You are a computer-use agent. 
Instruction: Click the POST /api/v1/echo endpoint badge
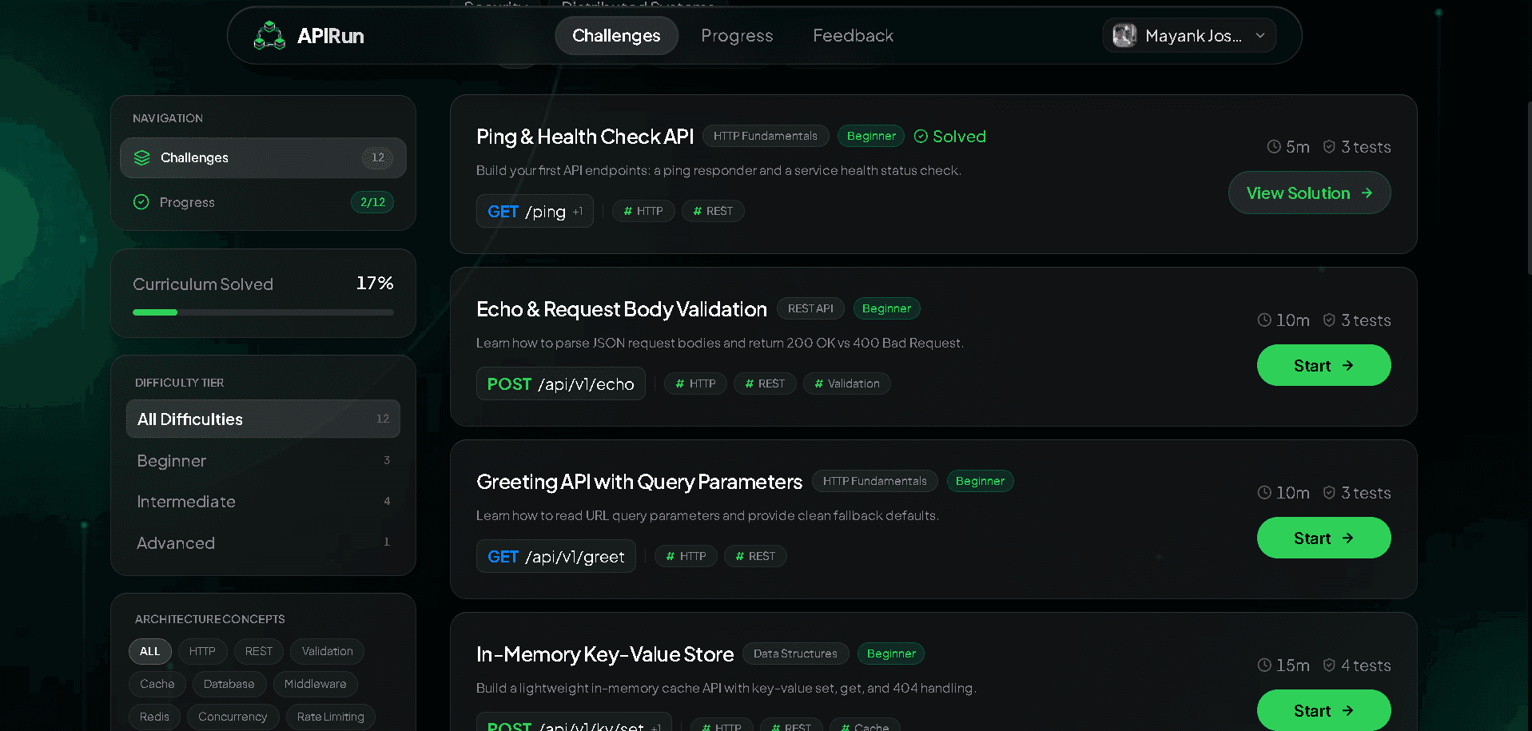tap(561, 383)
